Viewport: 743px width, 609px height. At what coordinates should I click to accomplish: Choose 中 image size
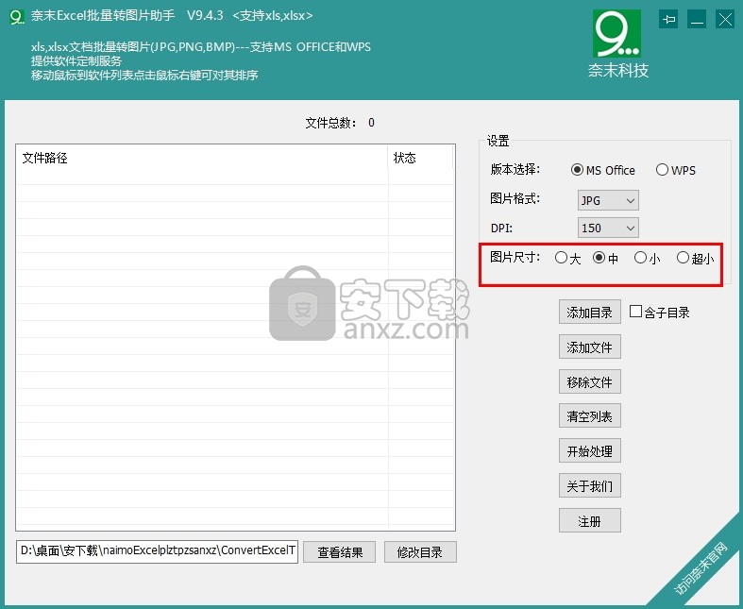click(605, 258)
